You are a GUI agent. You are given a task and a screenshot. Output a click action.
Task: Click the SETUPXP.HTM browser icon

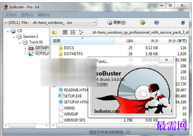pos(61,102)
